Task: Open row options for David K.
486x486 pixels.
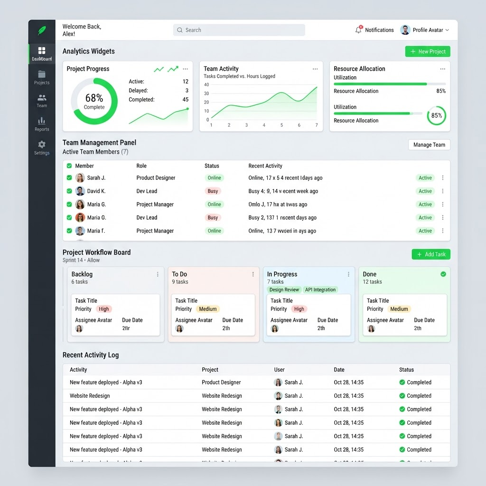Action: [443, 191]
